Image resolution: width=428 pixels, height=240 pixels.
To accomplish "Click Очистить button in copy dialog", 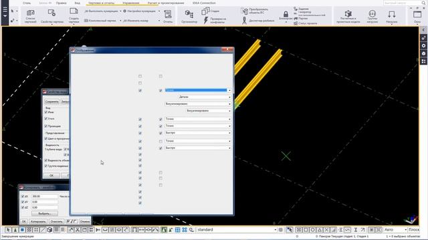I will coord(56,221).
